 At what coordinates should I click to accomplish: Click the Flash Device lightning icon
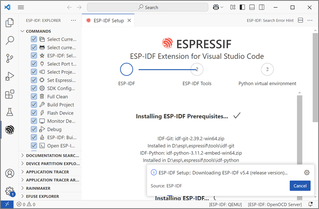tap(42, 113)
